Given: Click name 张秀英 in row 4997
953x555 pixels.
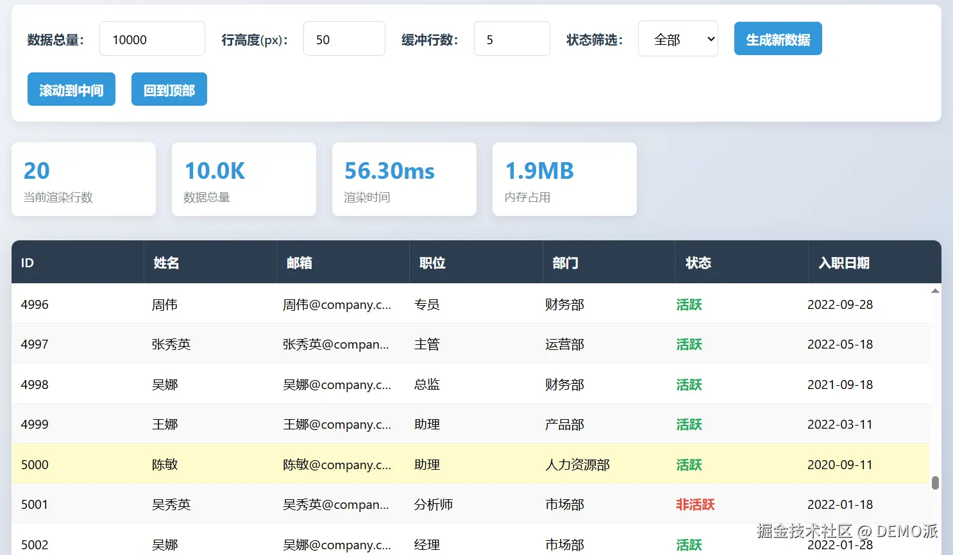Looking at the screenshot, I should click(171, 344).
